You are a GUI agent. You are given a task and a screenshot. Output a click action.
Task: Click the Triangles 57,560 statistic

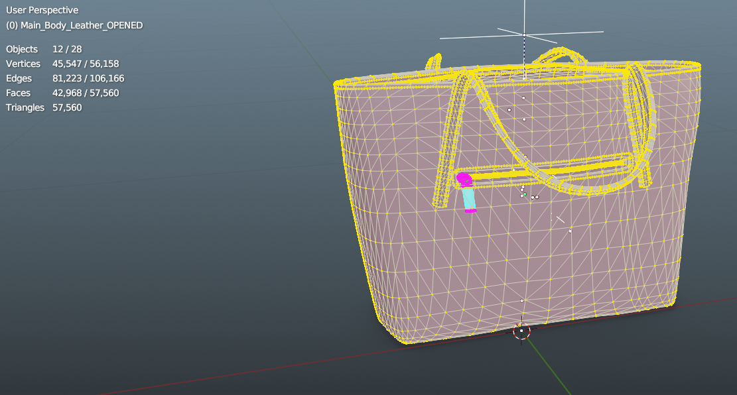(44, 107)
